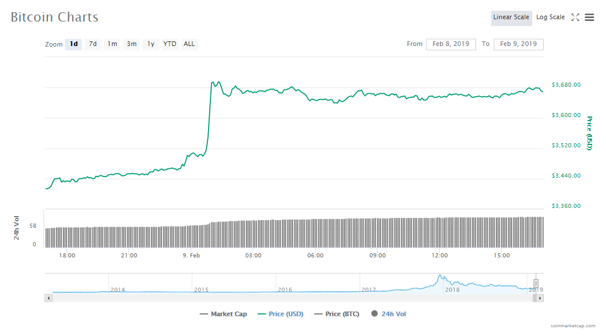Screen dimensions: 606x336
Task: Set zoom to 1m
Action: pyautogui.click(x=112, y=44)
